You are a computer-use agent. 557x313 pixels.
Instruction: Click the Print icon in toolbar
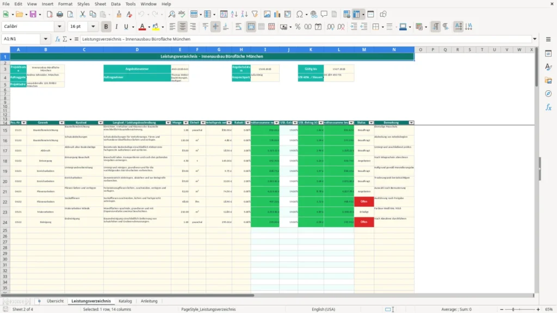(x=60, y=14)
